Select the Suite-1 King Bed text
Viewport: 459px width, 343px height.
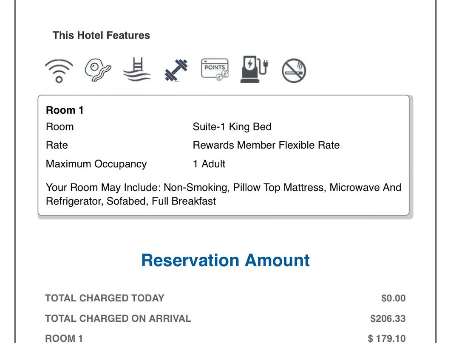click(x=232, y=127)
